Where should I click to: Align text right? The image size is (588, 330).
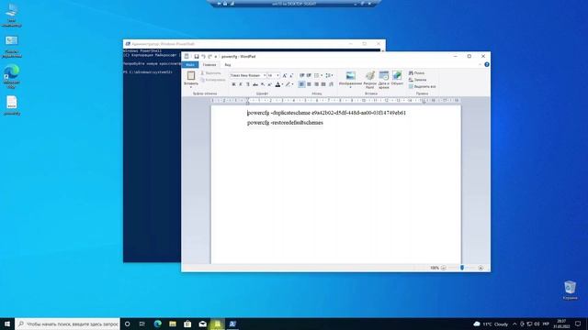click(x=316, y=84)
